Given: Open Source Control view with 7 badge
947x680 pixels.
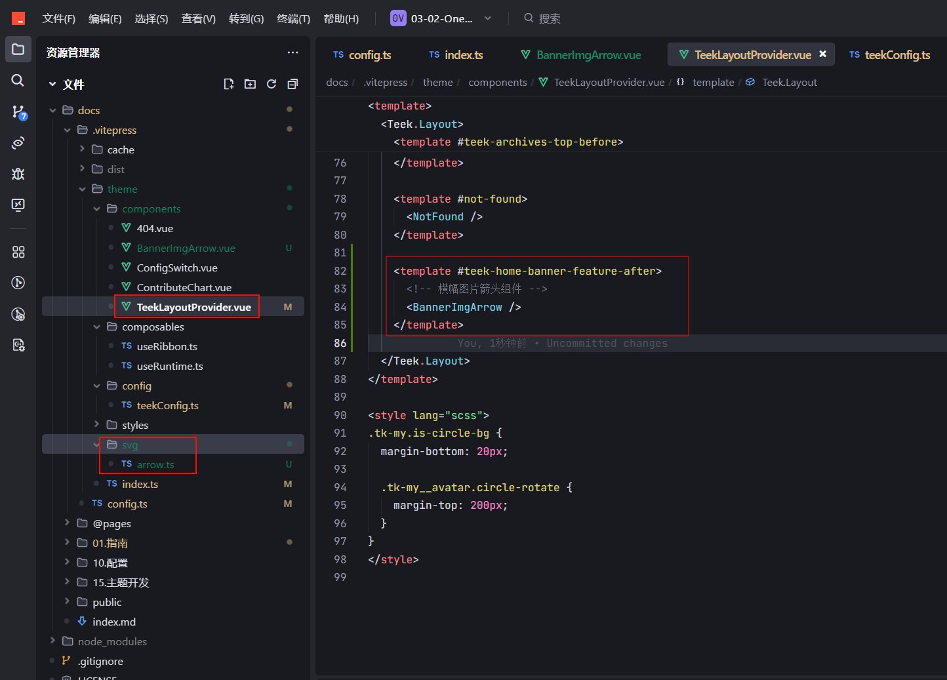Looking at the screenshot, I should [x=18, y=112].
